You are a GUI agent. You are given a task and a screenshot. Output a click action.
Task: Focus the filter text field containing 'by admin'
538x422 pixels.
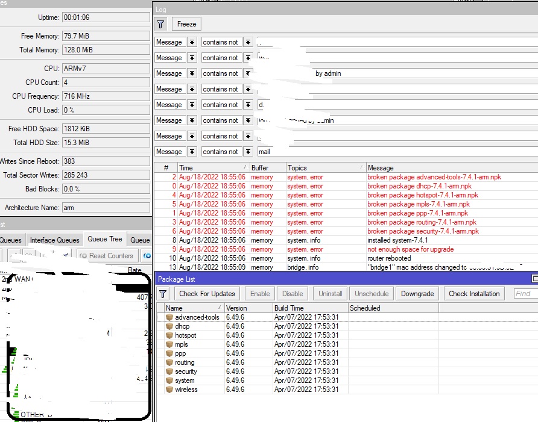pos(397,73)
